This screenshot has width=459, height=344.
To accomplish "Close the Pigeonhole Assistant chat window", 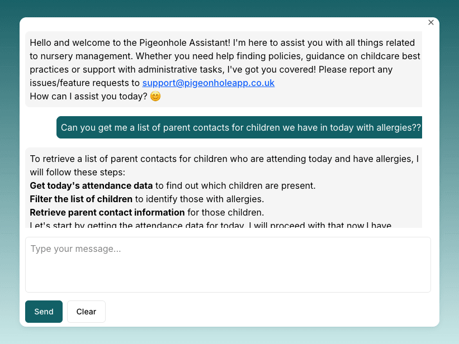I will 431,22.
